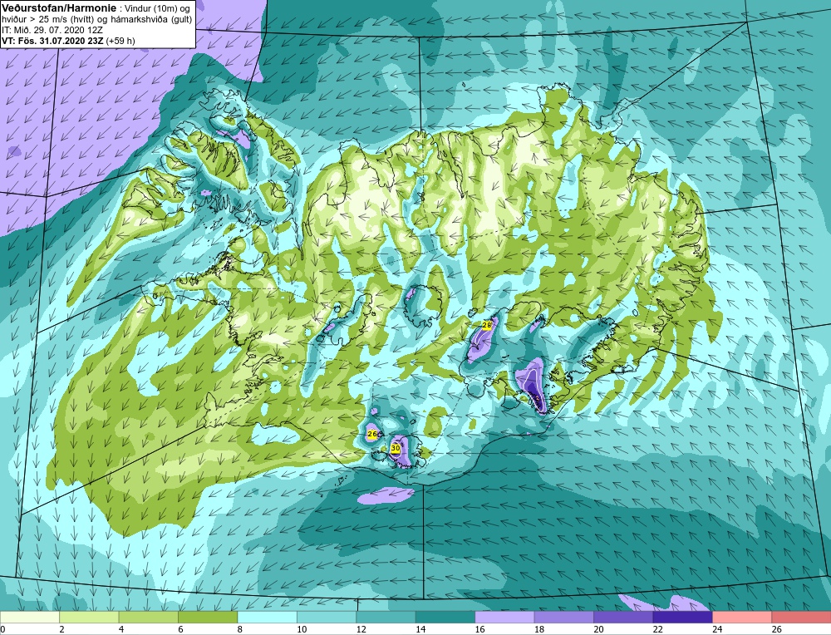Click the 20–22 m/s legend swatch
The image size is (831, 635).
(623, 617)
